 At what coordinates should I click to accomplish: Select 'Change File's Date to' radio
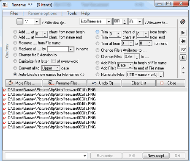98,56
